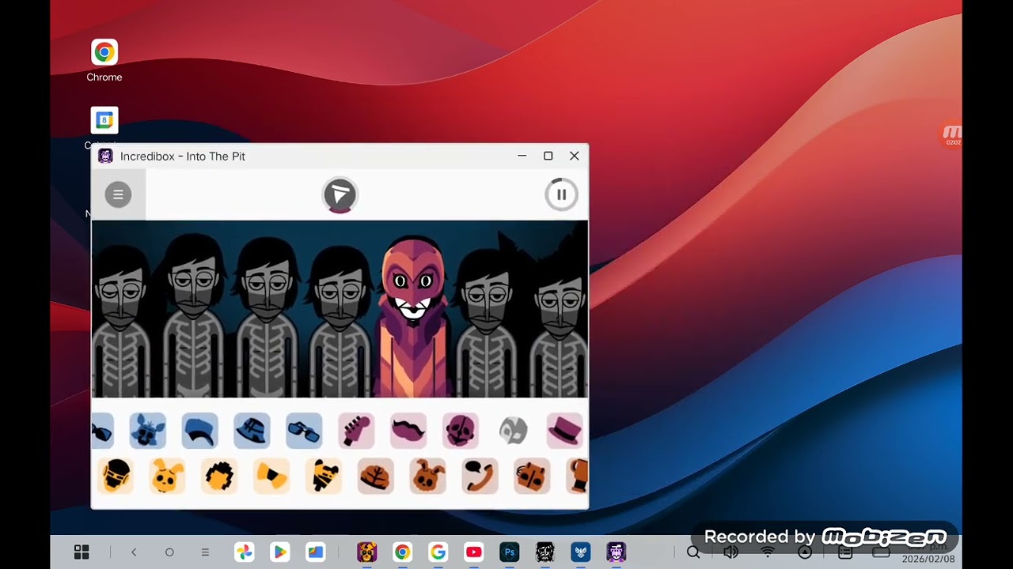1013x569 pixels.
Task: Click the purple masked singing character
Action: pyautogui.click(x=413, y=316)
